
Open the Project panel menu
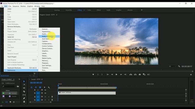14,79
